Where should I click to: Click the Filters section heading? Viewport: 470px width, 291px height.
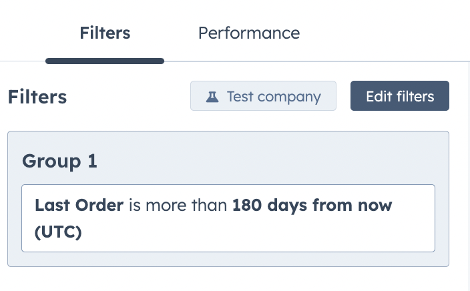pyautogui.click(x=37, y=97)
